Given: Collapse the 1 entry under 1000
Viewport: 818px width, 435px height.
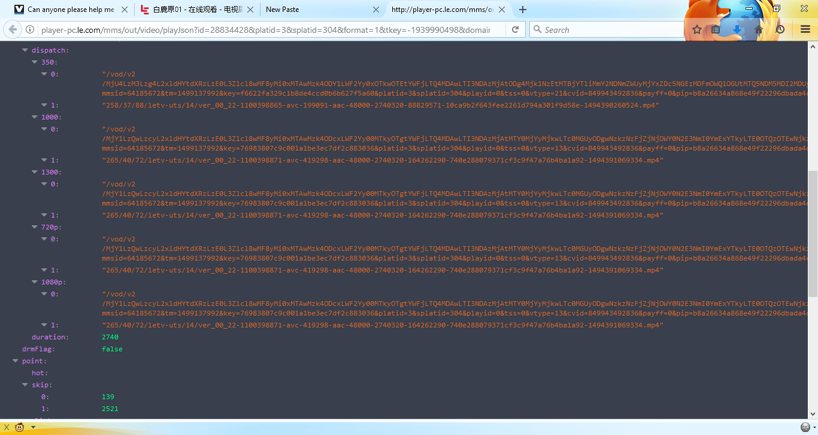Looking at the screenshot, I should [x=44, y=160].
